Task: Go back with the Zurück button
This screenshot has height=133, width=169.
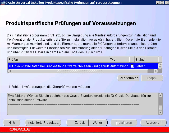Action: pyautogui.click(x=77, y=122)
